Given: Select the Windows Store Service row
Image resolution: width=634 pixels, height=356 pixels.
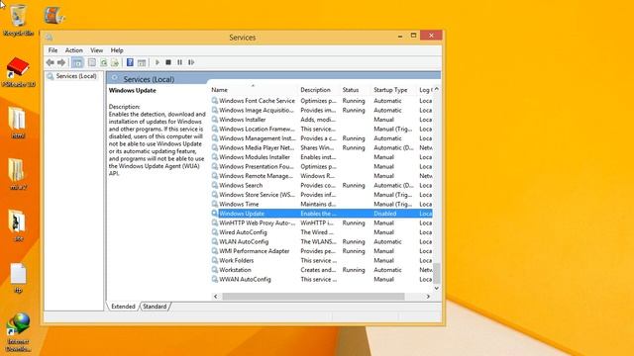Looking at the screenshot, I should pos(321,195).
